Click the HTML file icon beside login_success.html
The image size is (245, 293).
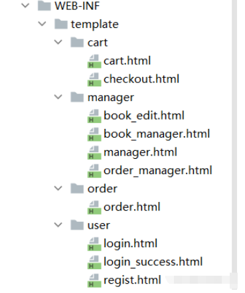[x=94, y=262]
